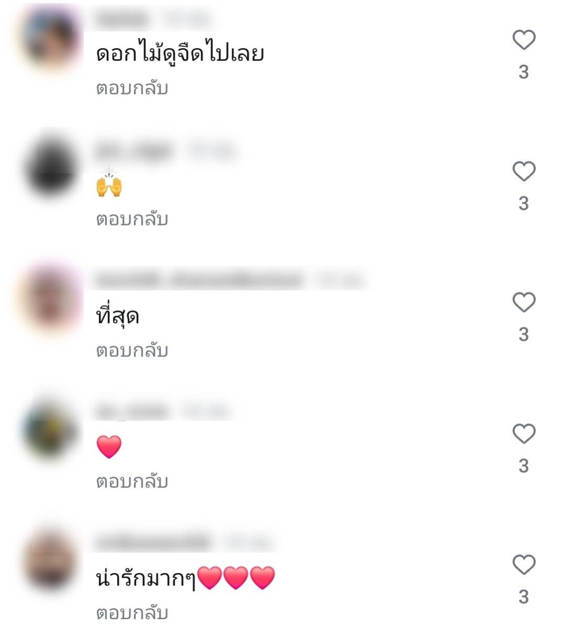
Task: Open profile picture of first commenter
Action: 51,38
